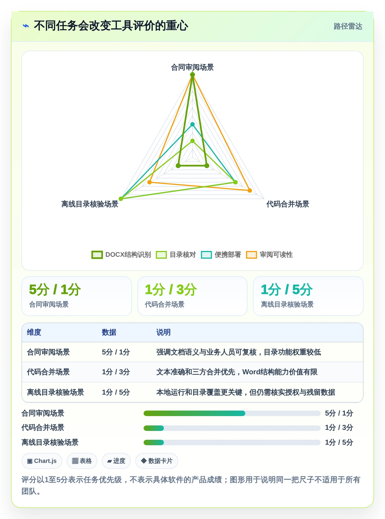Screen dimensions: 385x519
Task: Toggle the 目录核对 legend swatch
Action: (x=161, y=255)
